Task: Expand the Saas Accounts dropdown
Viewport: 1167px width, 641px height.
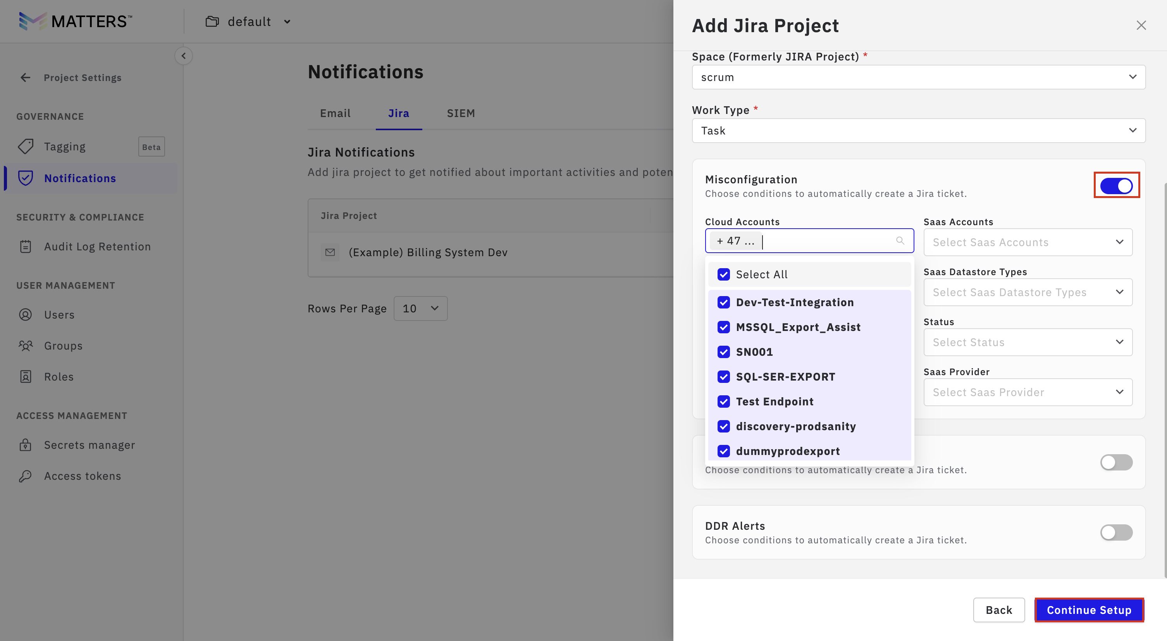Action: click(1028, 242)
